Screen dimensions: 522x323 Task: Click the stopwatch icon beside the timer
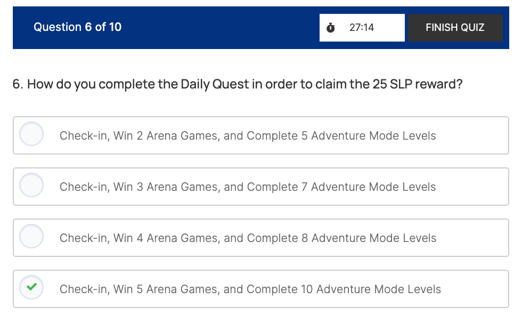tap(331, 28)
